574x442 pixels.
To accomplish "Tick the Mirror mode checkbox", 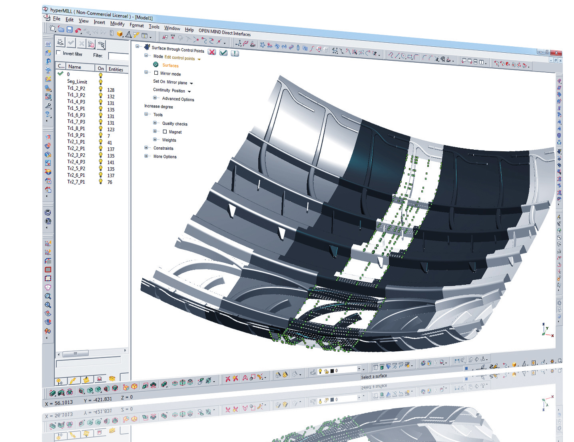I will [156, 73].
